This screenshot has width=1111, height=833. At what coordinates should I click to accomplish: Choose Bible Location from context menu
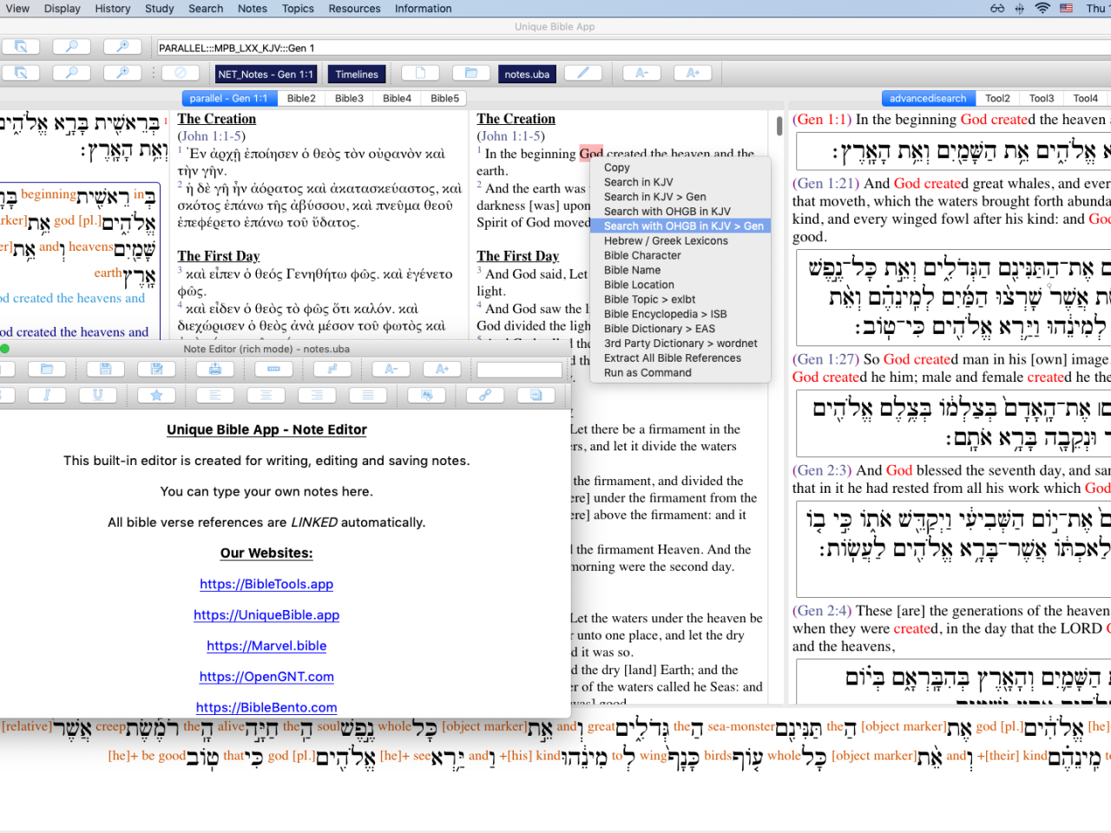click(x=680, y=285)
